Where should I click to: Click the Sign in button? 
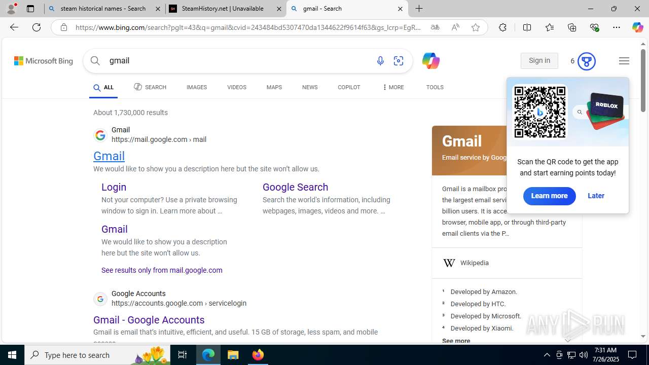539,61
